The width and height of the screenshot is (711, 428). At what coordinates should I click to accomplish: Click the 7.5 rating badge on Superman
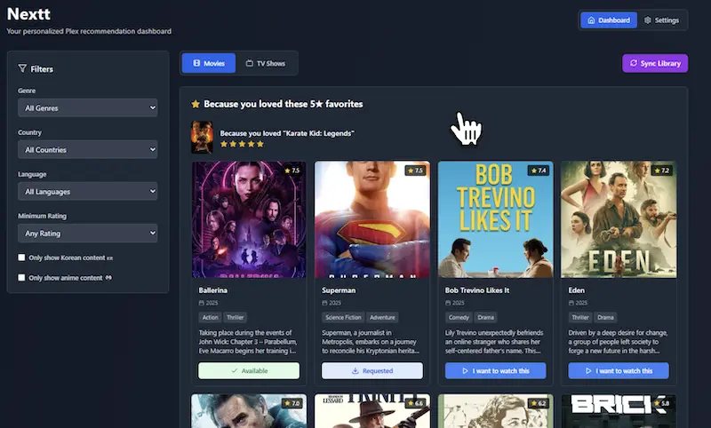(415, 170)
